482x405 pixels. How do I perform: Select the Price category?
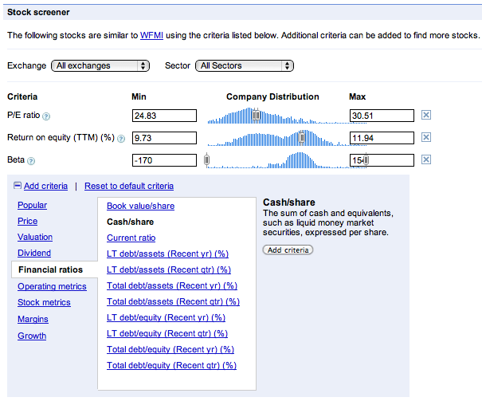27,221
